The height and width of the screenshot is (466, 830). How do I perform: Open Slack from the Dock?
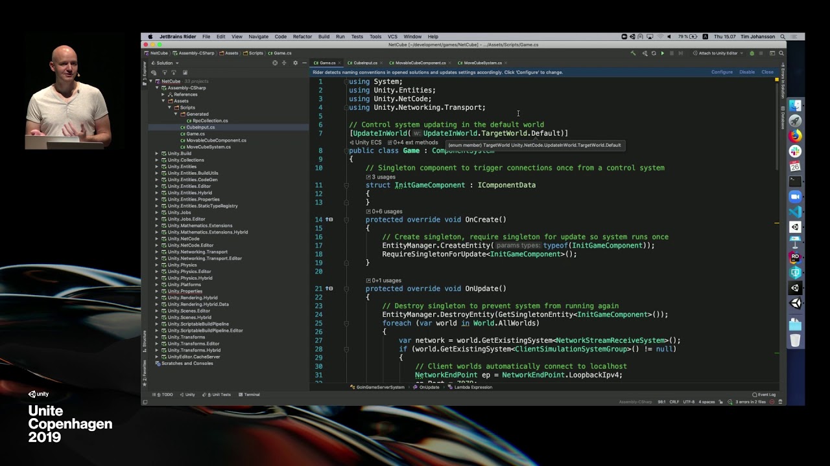[795, 151]
